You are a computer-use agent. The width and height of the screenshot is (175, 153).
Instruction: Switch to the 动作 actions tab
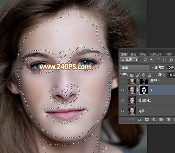tap(169, 54)
